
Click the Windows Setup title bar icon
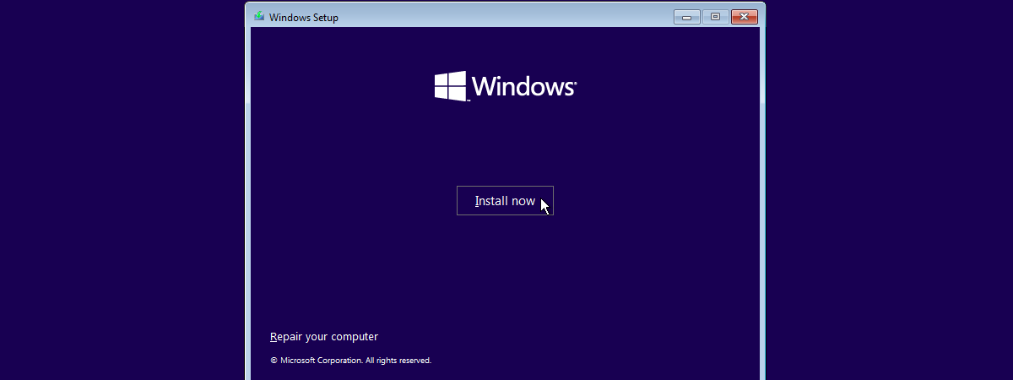(x=259, y=17)
